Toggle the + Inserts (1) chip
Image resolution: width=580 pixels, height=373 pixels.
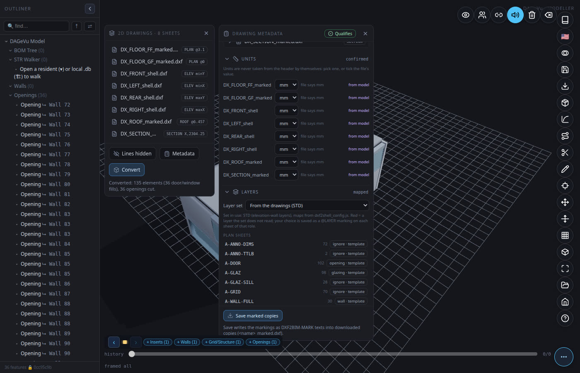(157, 342)
